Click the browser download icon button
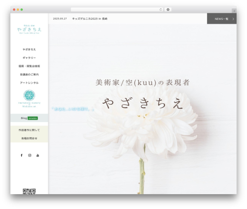 click(x=168, y=10)
